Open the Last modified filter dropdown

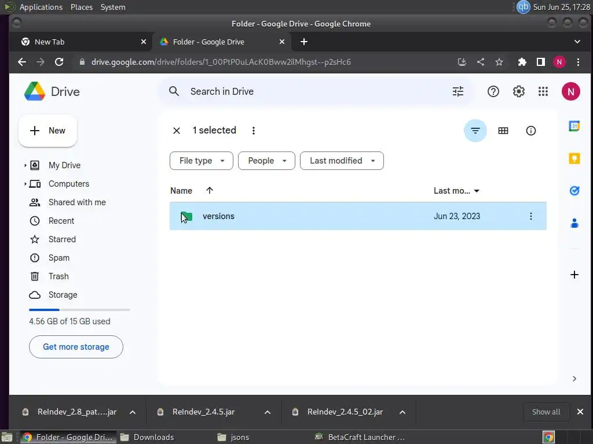(342, 161)
